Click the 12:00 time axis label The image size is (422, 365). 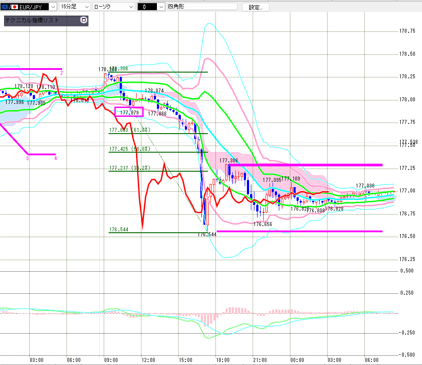pyautogui.click(x=148, y=360)
